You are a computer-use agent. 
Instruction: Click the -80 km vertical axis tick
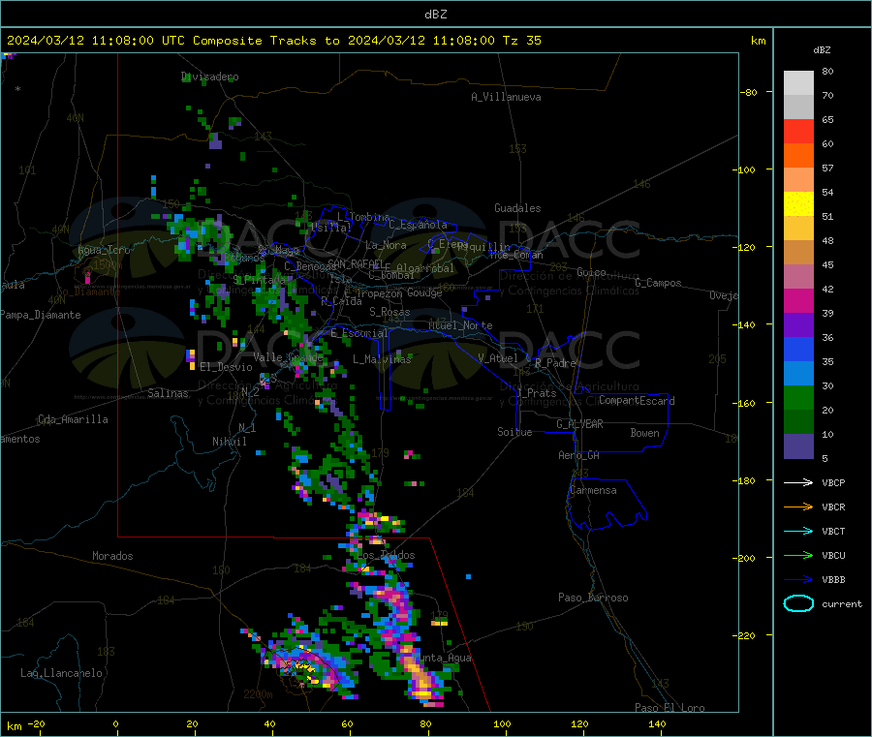click(x=749, y=92)
